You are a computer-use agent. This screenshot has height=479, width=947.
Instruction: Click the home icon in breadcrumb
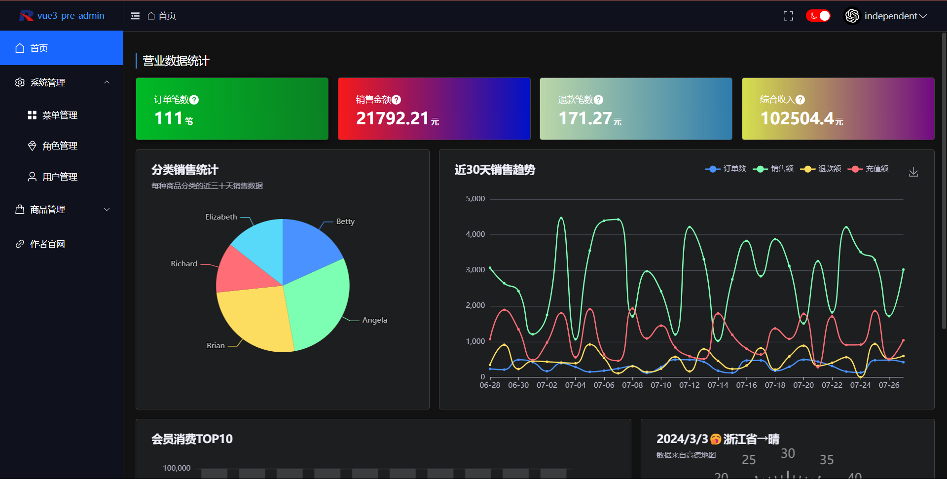point(151,16)
